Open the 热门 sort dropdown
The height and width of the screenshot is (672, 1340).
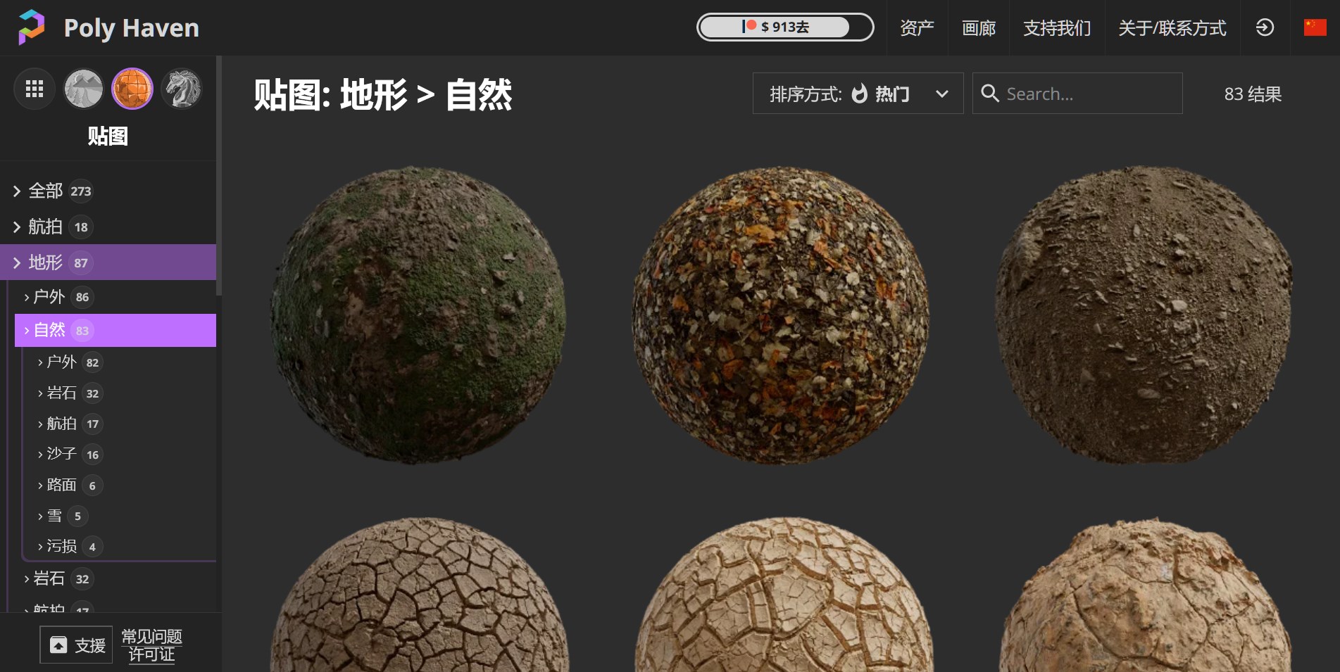pos(891,94)
